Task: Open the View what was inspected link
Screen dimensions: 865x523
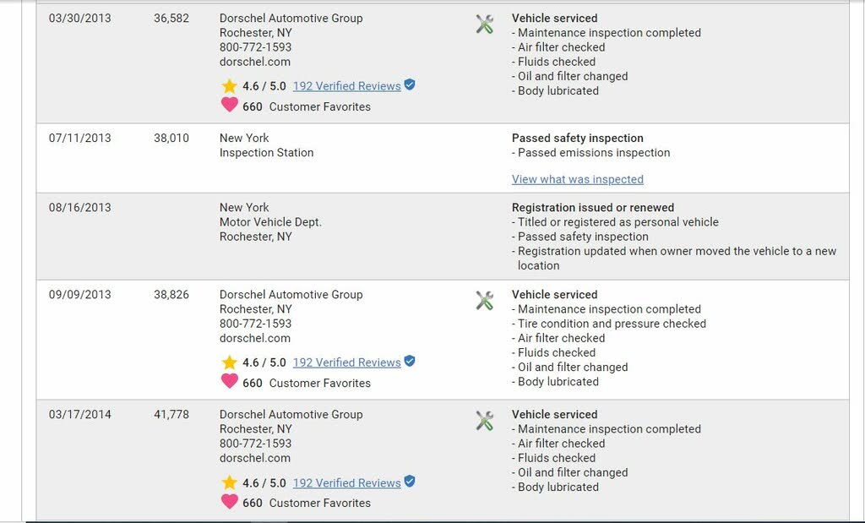Action: pos(578,179)
